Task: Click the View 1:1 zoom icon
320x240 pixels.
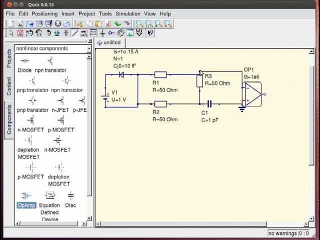Action: click(149, 24)
